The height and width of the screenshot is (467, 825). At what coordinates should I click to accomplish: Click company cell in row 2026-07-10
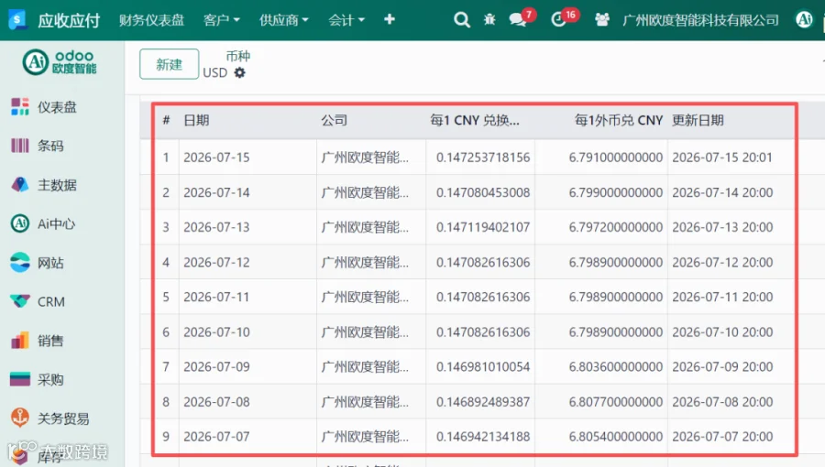(x=365, y=332)
